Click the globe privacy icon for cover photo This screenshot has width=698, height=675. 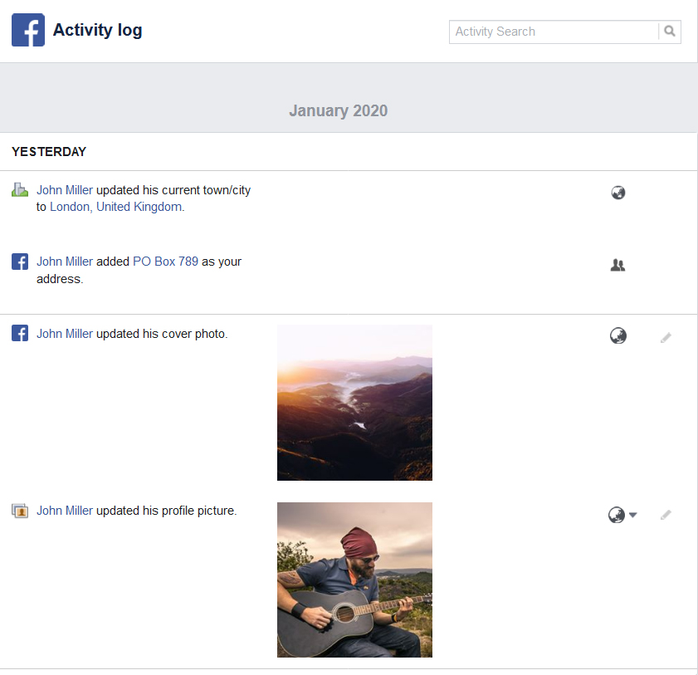click(x=617, y=336)
